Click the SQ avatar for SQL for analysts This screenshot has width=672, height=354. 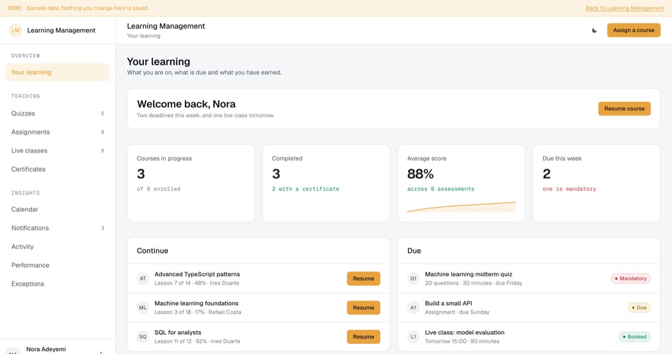point(143,337)
